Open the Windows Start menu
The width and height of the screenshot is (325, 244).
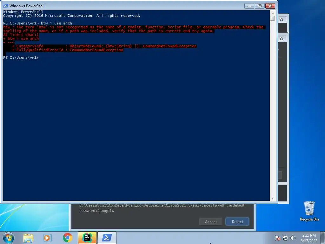[9, 238]
